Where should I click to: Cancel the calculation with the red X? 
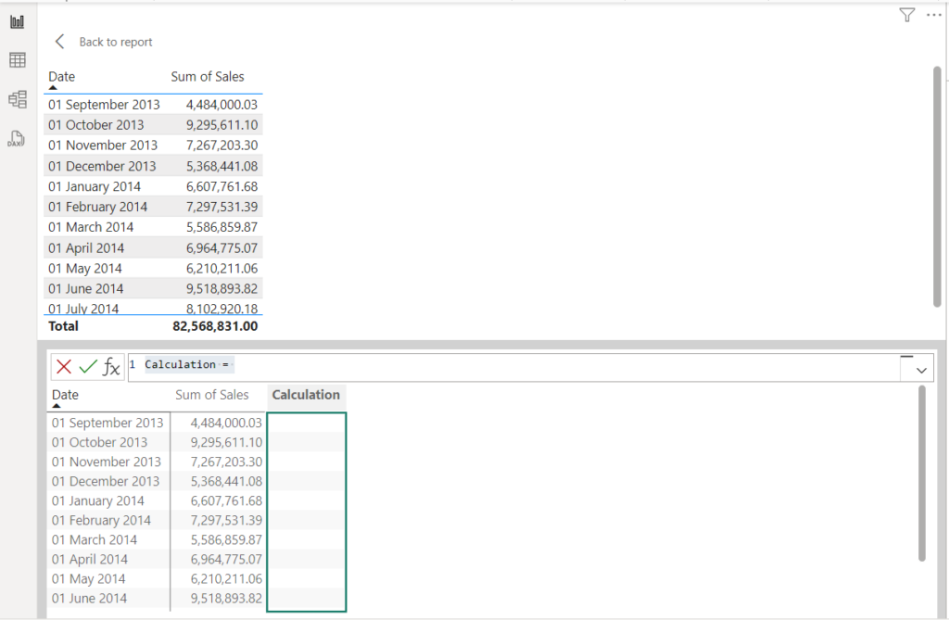tap(63, 366)
